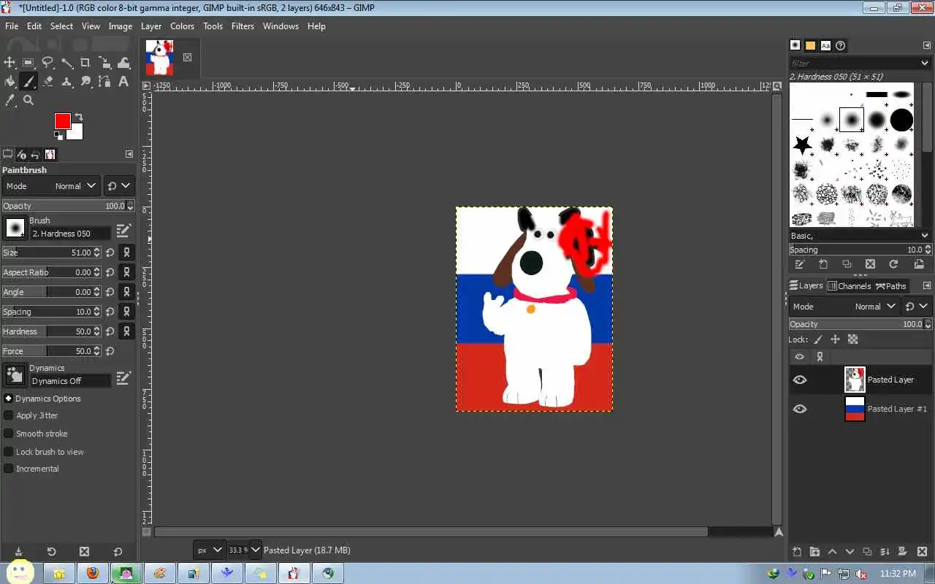Toggle lock position and size
Image resolution: width=935 pixels, height=584 pixels.
tap(835, 339)
